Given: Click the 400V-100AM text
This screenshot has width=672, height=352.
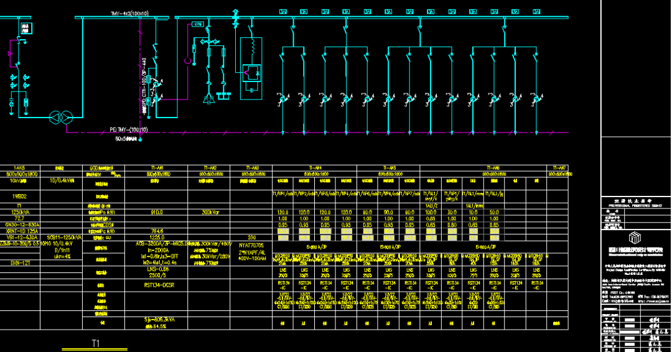Looking at the screenshot, I should click(x=253, y=259).
